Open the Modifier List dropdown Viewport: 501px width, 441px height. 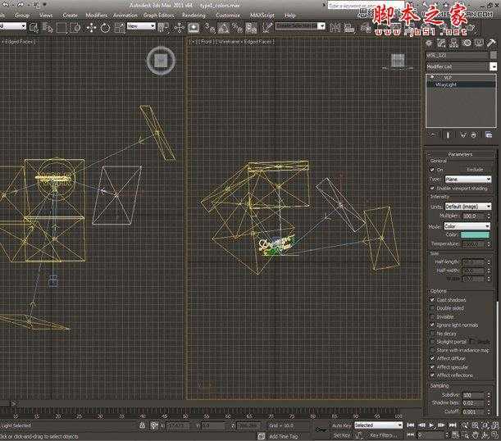click(x=462, y=66)
